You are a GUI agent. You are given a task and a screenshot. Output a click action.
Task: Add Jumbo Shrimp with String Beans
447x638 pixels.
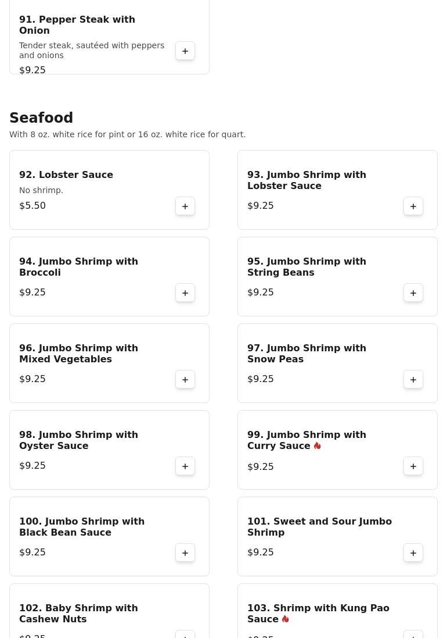[x=413, y=293]
